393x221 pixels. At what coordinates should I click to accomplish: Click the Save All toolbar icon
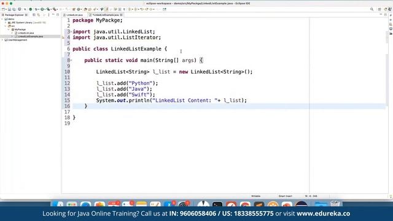point(14,9)
